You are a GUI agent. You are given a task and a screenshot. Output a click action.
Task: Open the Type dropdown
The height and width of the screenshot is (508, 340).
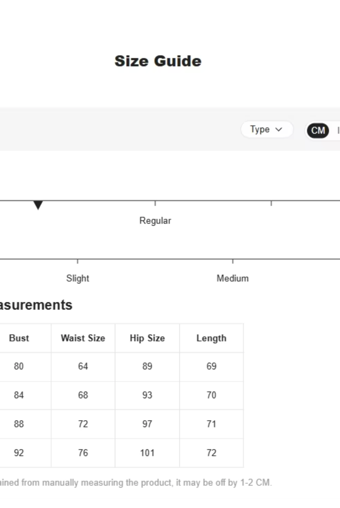267,130
